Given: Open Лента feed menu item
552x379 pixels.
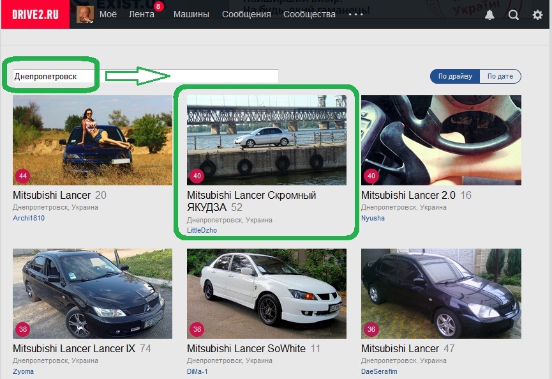Looking at the screenshot, I should point(142,15).
